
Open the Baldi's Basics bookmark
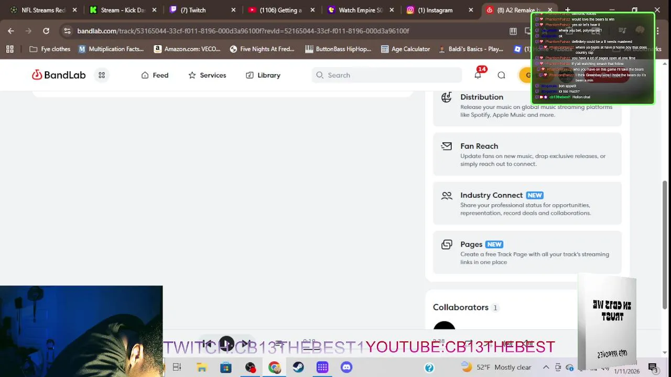tap(471, 49)
